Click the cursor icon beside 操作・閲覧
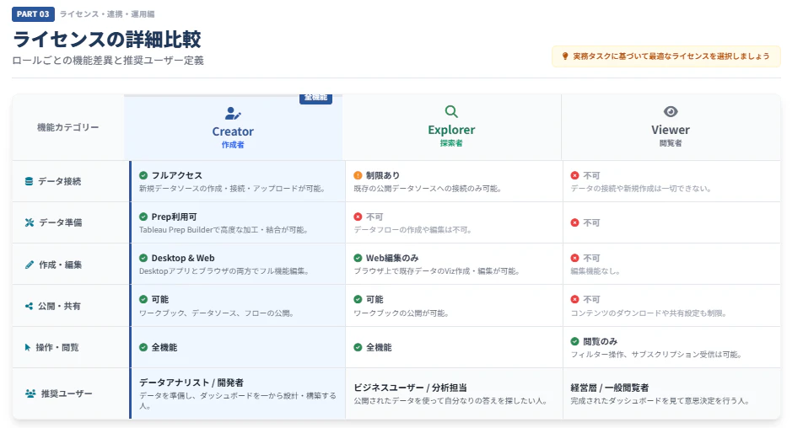Screen dimensions: 803x428 [28, 347]
